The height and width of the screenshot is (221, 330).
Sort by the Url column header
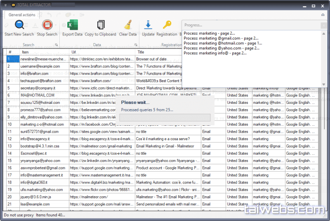tap(102, 52)
